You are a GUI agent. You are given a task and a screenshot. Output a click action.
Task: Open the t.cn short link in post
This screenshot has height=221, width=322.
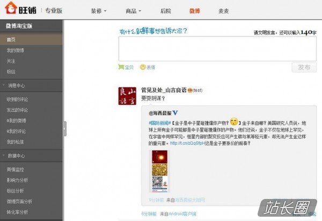[x=187, y=143]
